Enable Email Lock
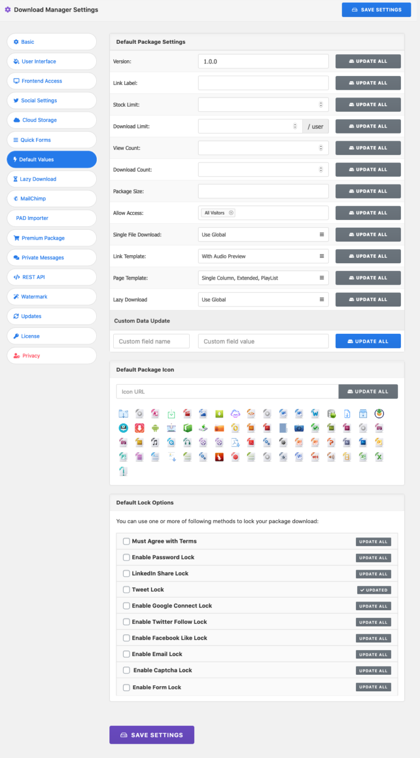The image size is (420, 758). [126, 654]
